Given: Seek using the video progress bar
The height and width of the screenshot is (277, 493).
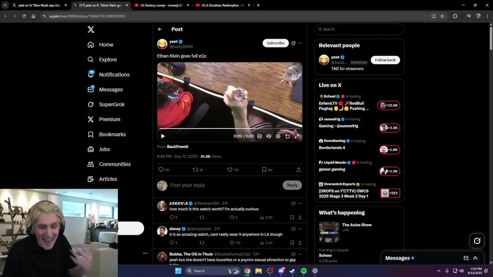Looking at the screenshot, I should click(x=230, y=128).
